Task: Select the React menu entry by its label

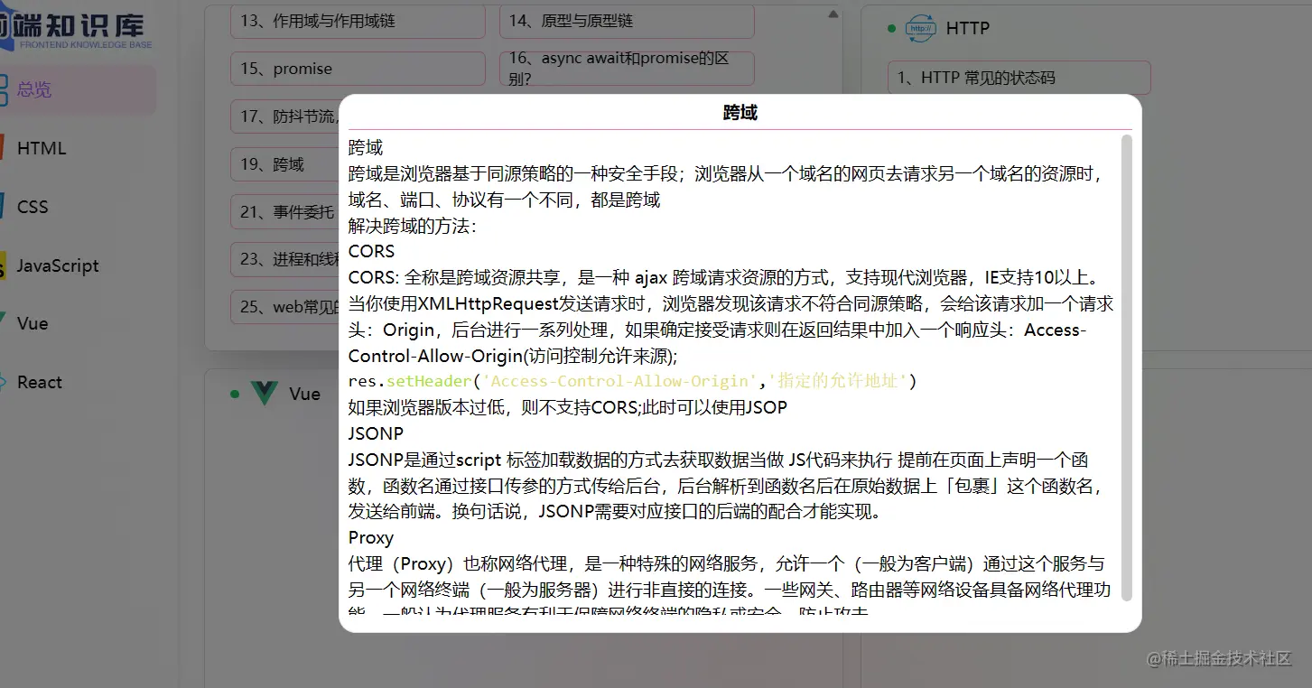Action: tap(40, 381)
